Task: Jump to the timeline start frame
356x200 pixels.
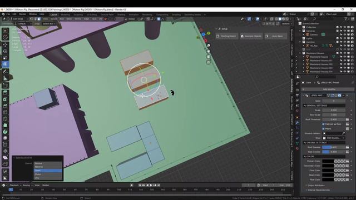Action: pyautogui.click(x=140, y=185)
